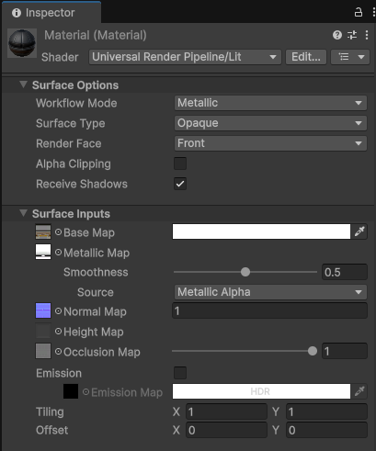
Task: Open the material presets slider icon
Action: coord(352,35)
